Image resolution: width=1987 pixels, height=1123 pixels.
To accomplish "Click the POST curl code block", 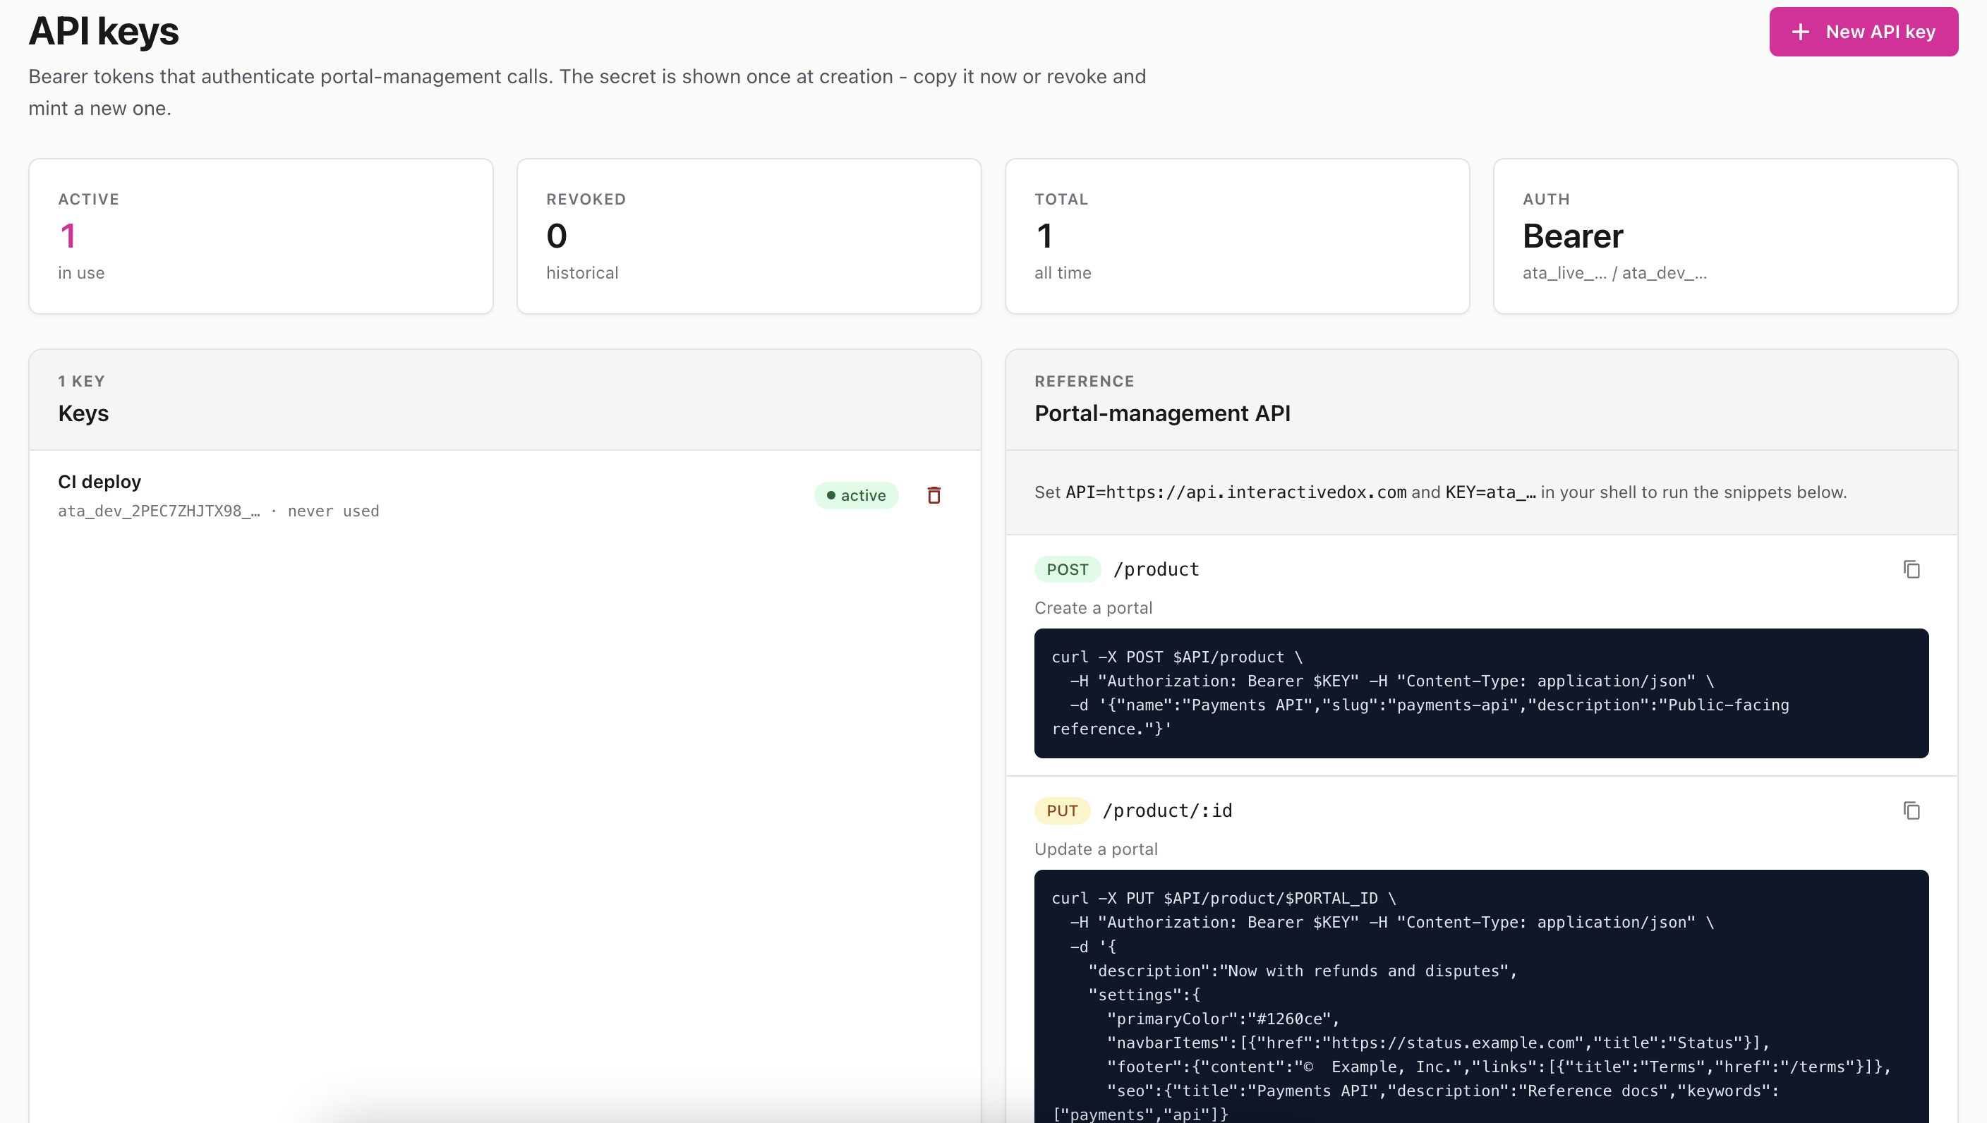I will tap(1481, 693).
